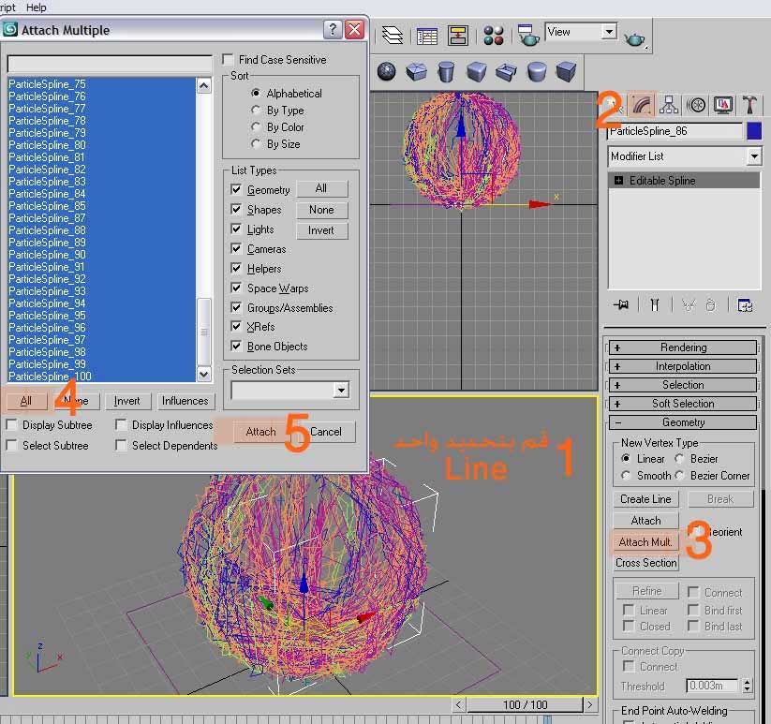Click the blue object color swatch
This screenshot has height=724, width=771.
(754, 131)
